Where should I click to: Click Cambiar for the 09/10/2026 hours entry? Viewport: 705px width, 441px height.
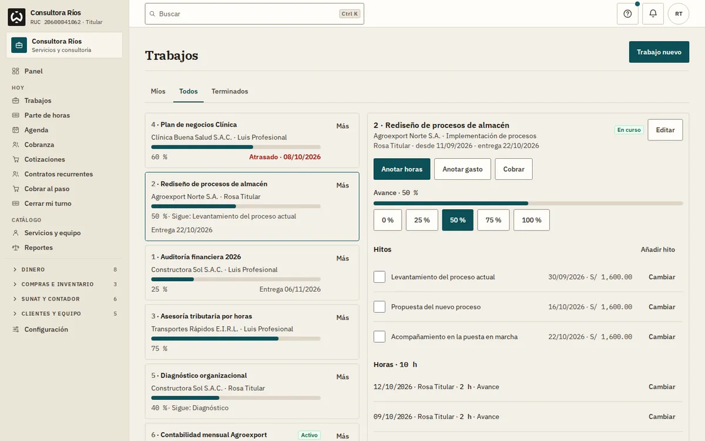pyautogui.click(x=662, y=417)
